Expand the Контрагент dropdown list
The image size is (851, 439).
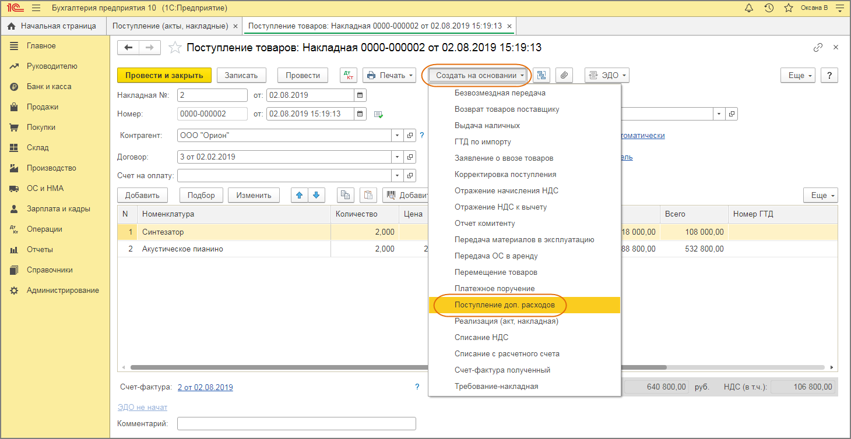coord(398,136)
